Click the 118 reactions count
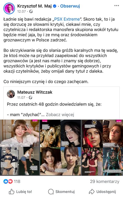123x197 pixels. [17, 182]
